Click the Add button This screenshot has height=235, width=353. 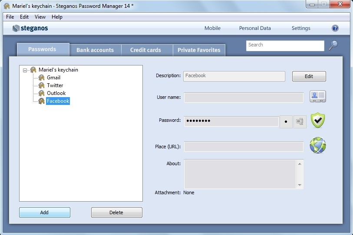pos(45,212)
